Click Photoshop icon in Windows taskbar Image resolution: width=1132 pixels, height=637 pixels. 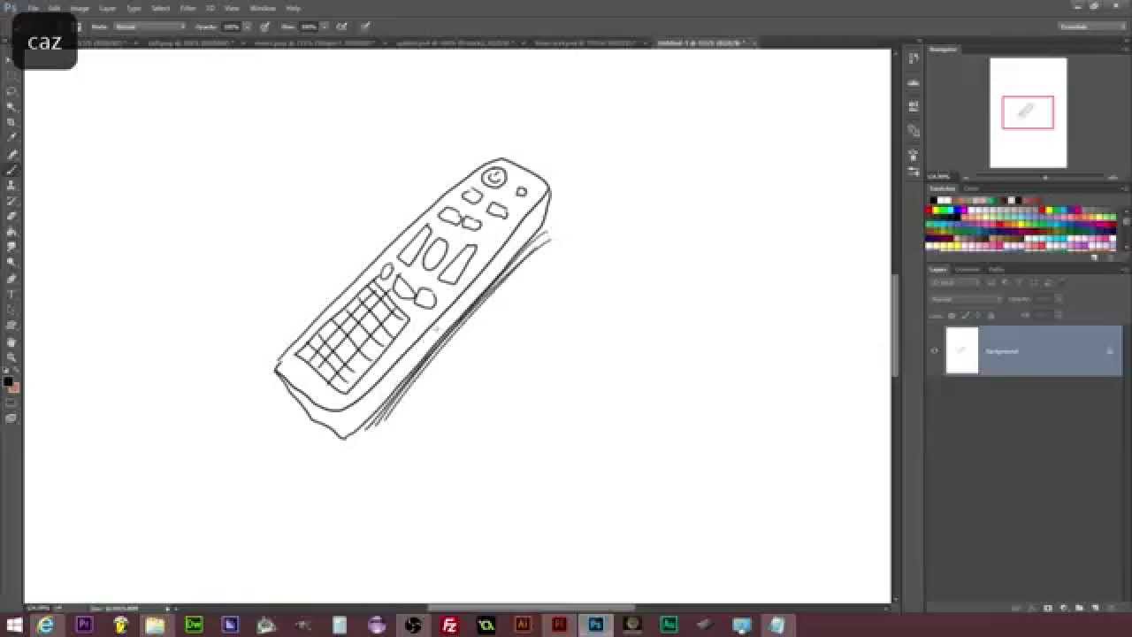click(595, 625)
